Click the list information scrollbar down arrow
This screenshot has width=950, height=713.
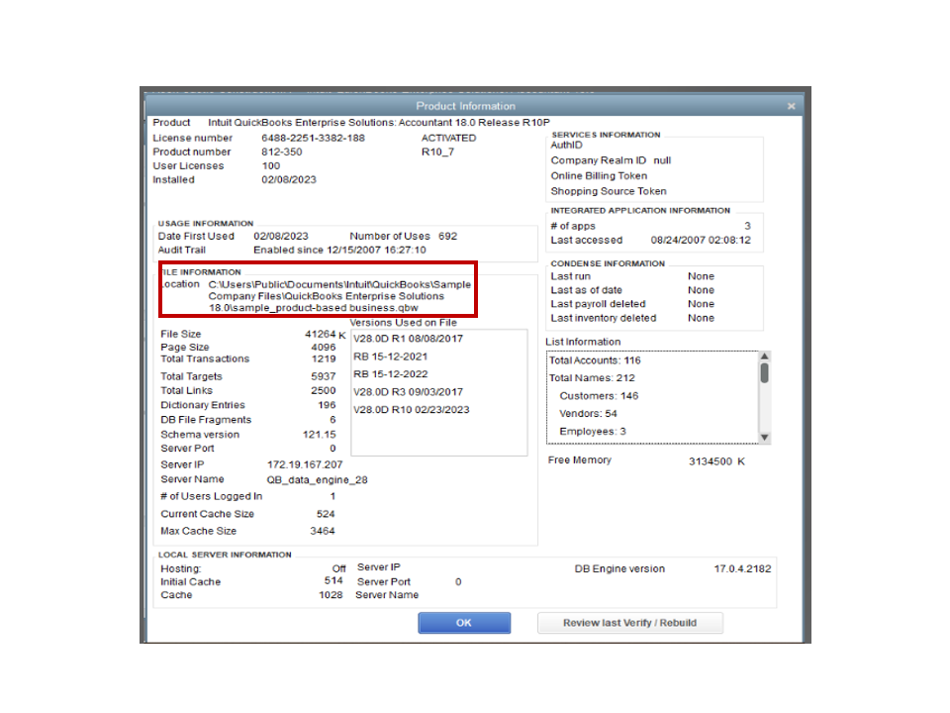(765, 438)
